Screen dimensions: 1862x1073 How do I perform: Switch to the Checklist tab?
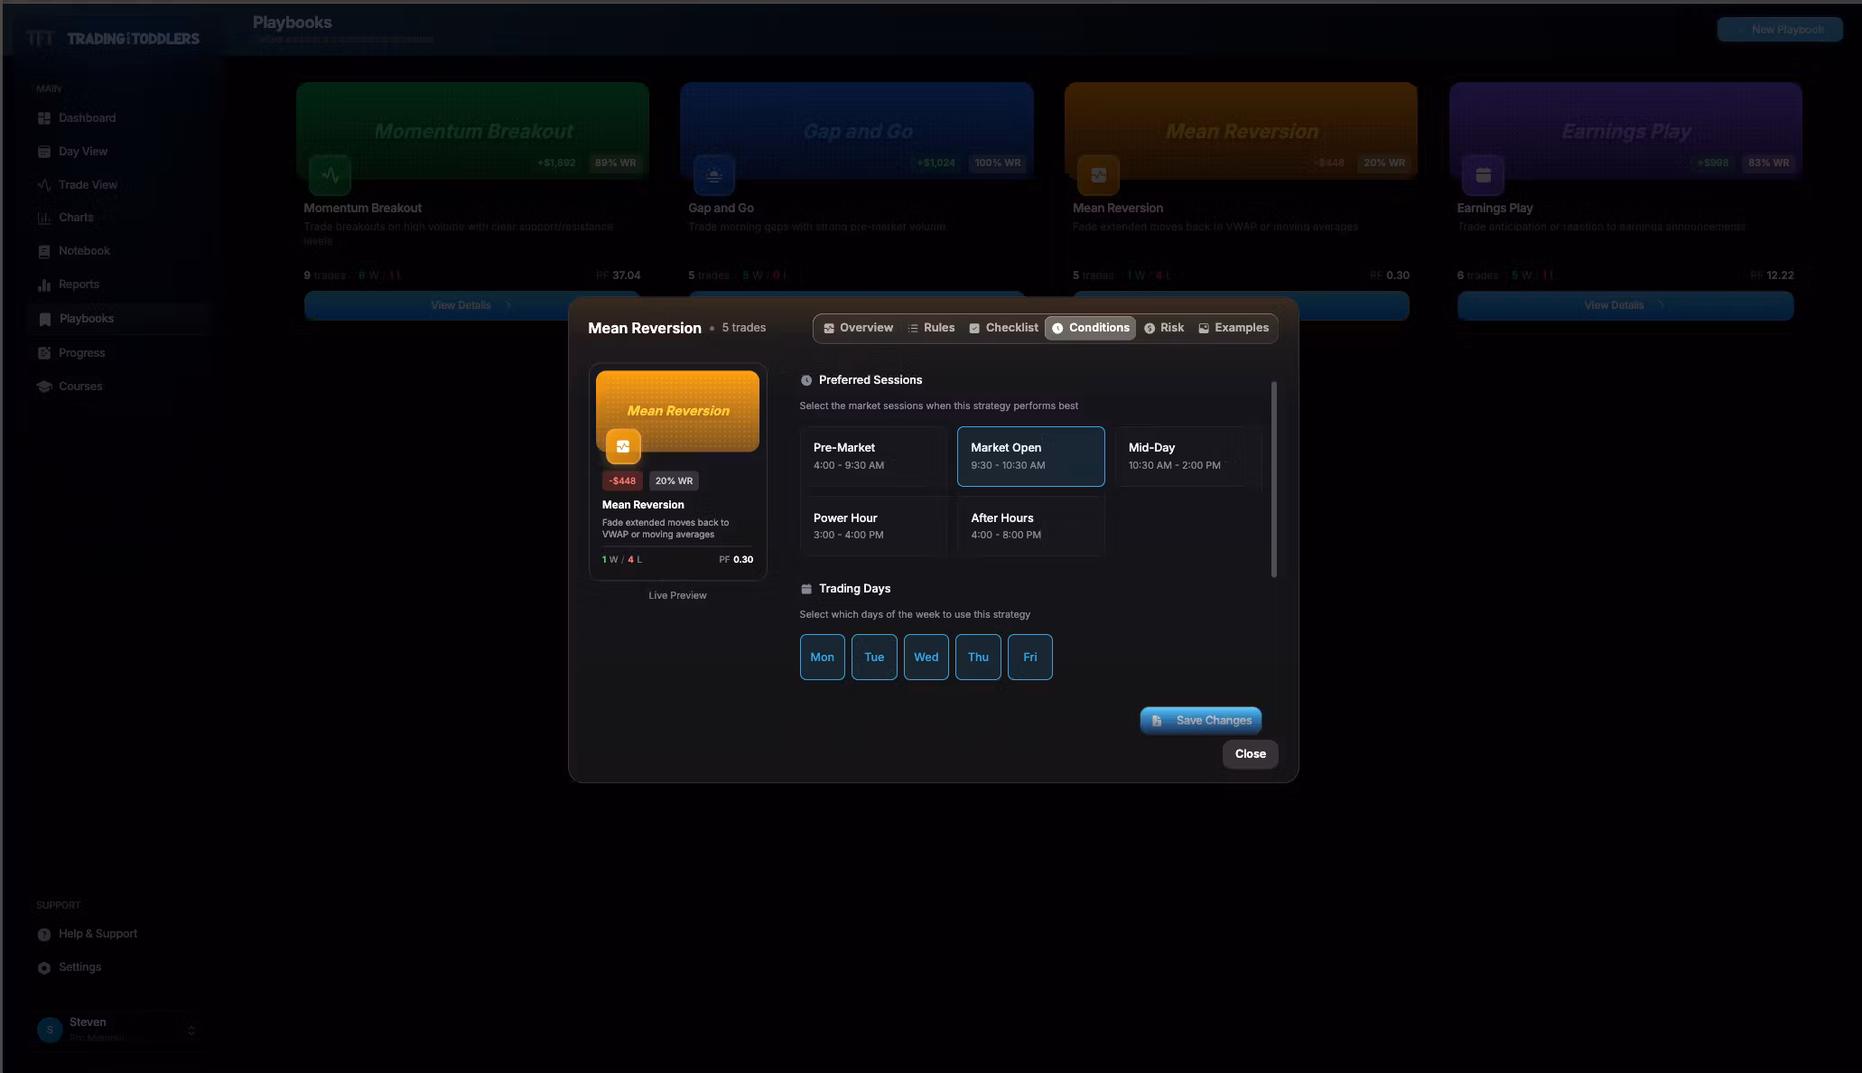pos(1003,328)
